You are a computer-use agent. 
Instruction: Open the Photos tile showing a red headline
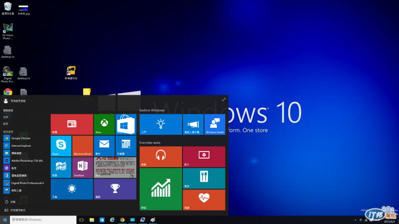click(115, 168)
